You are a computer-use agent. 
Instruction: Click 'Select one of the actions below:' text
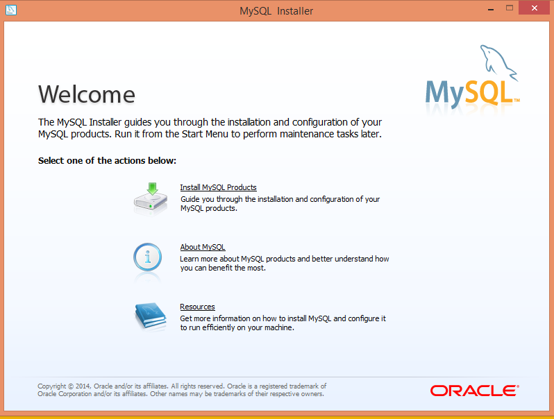(107, 161)
